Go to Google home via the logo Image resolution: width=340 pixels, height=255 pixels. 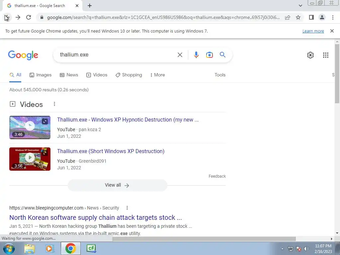tap(23, 55)
